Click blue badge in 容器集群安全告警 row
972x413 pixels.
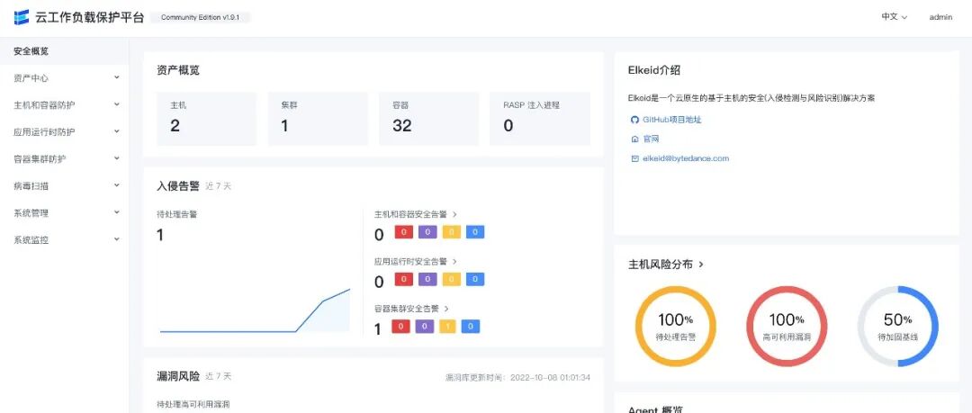coord(471,327)
